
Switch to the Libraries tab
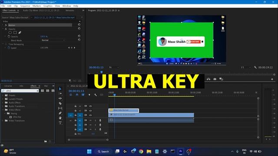click(8, 86)
